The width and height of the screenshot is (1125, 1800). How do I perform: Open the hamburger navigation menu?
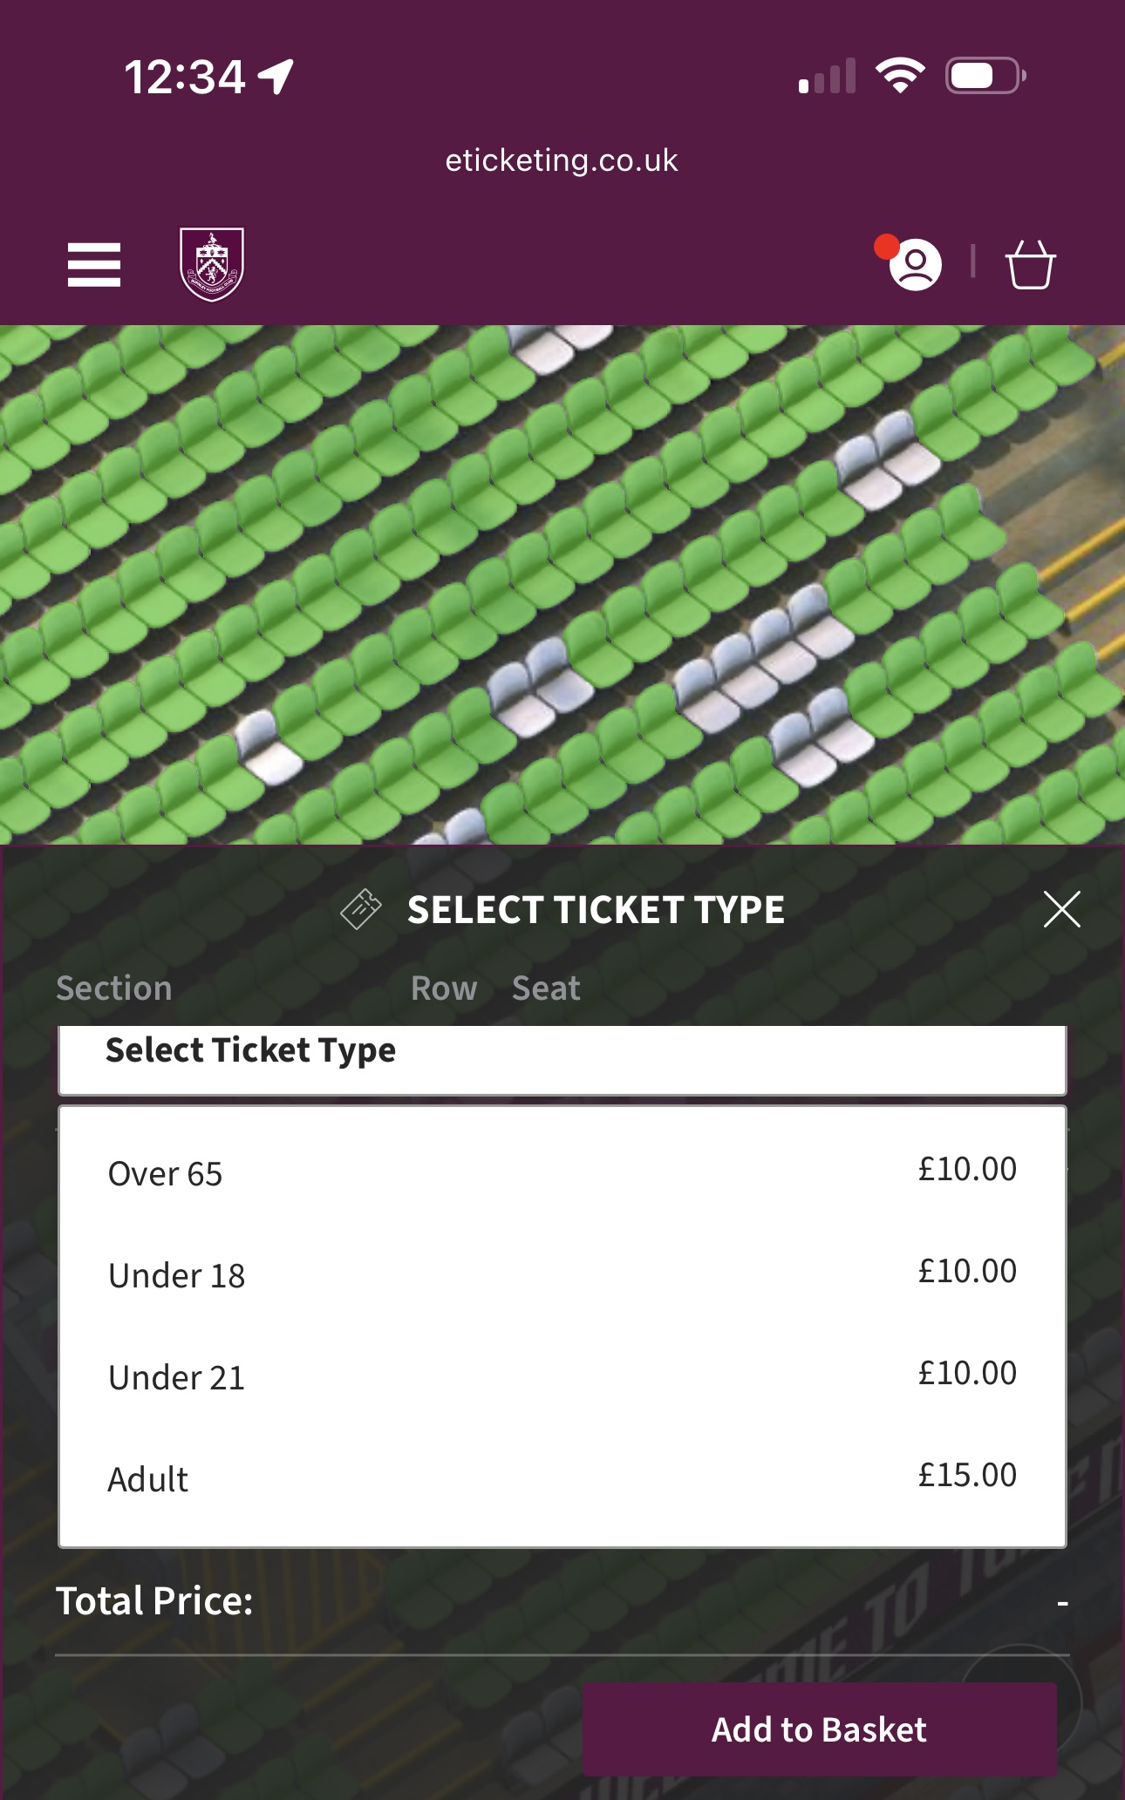tap(94, 265)
